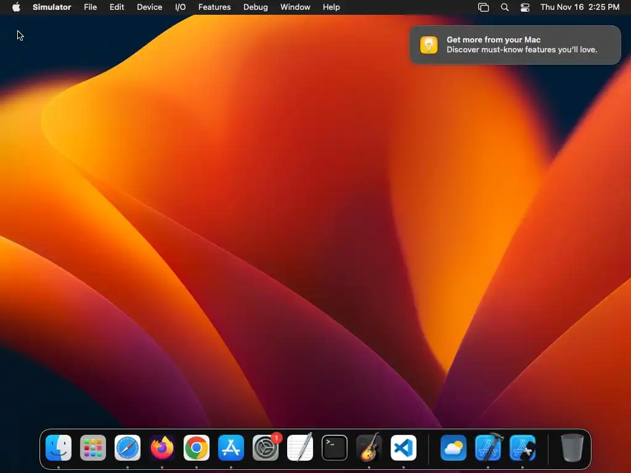The image size is (631, 473).
Task: Open the Help menu
Action: click(331, 7)
